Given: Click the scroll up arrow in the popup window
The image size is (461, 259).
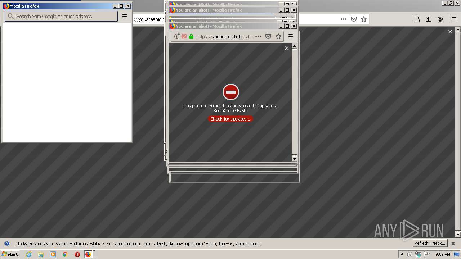Looking at the screenshot, I should [294, 46].
